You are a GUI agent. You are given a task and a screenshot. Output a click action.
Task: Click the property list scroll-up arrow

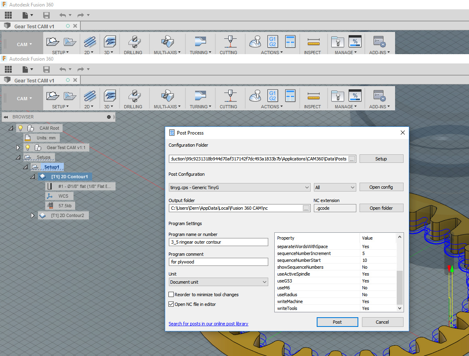pos(400,237)
